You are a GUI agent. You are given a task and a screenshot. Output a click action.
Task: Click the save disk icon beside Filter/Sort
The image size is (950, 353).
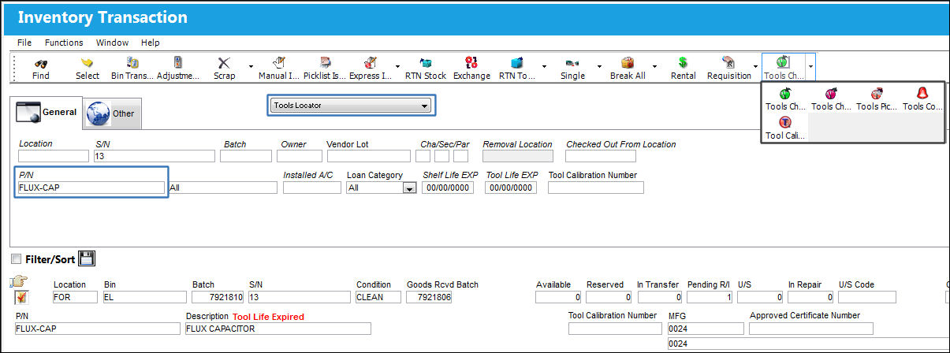pos(88,258)
